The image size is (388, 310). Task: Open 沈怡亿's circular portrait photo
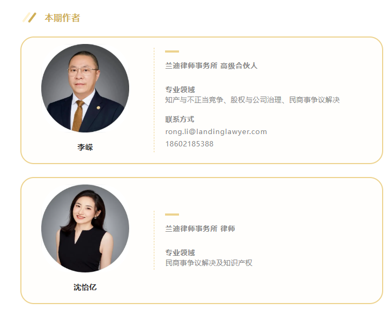(x=85, y=228)
